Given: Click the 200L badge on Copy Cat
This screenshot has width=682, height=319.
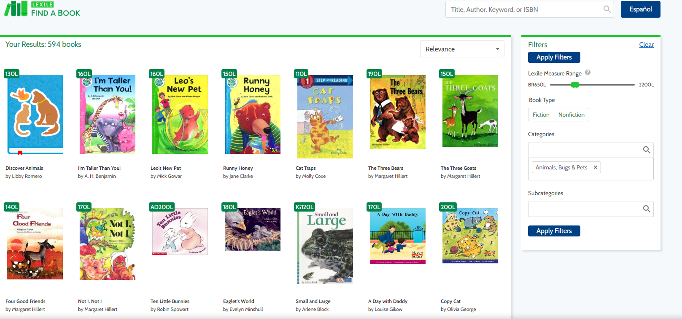Looking at the screenshot, I should pos(448,207).
